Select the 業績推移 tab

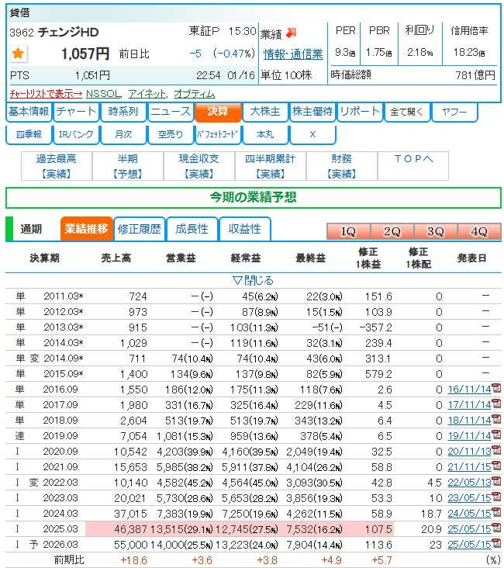87,229
